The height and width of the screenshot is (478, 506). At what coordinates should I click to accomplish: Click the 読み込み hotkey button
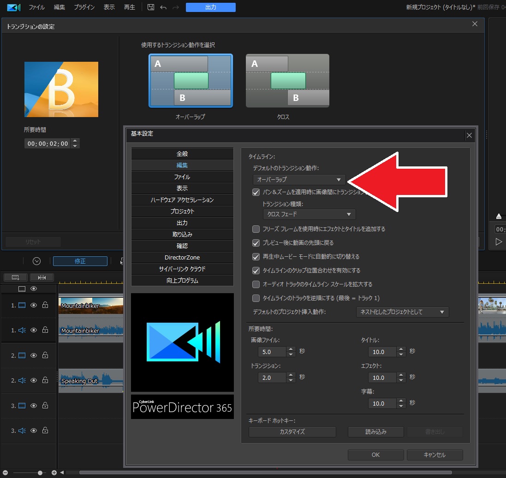coord(375,431)
